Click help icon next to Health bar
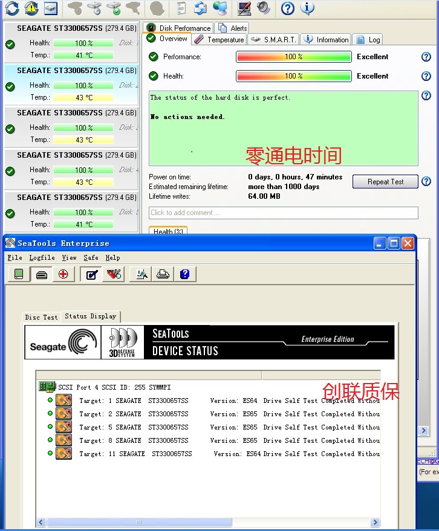Image resolution: width=439 pixels, height=531 pixels. (x=426, y=76)
